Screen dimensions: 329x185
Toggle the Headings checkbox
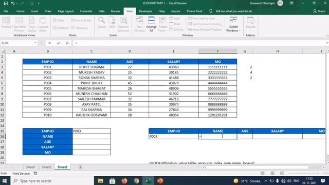click(79, 28)
